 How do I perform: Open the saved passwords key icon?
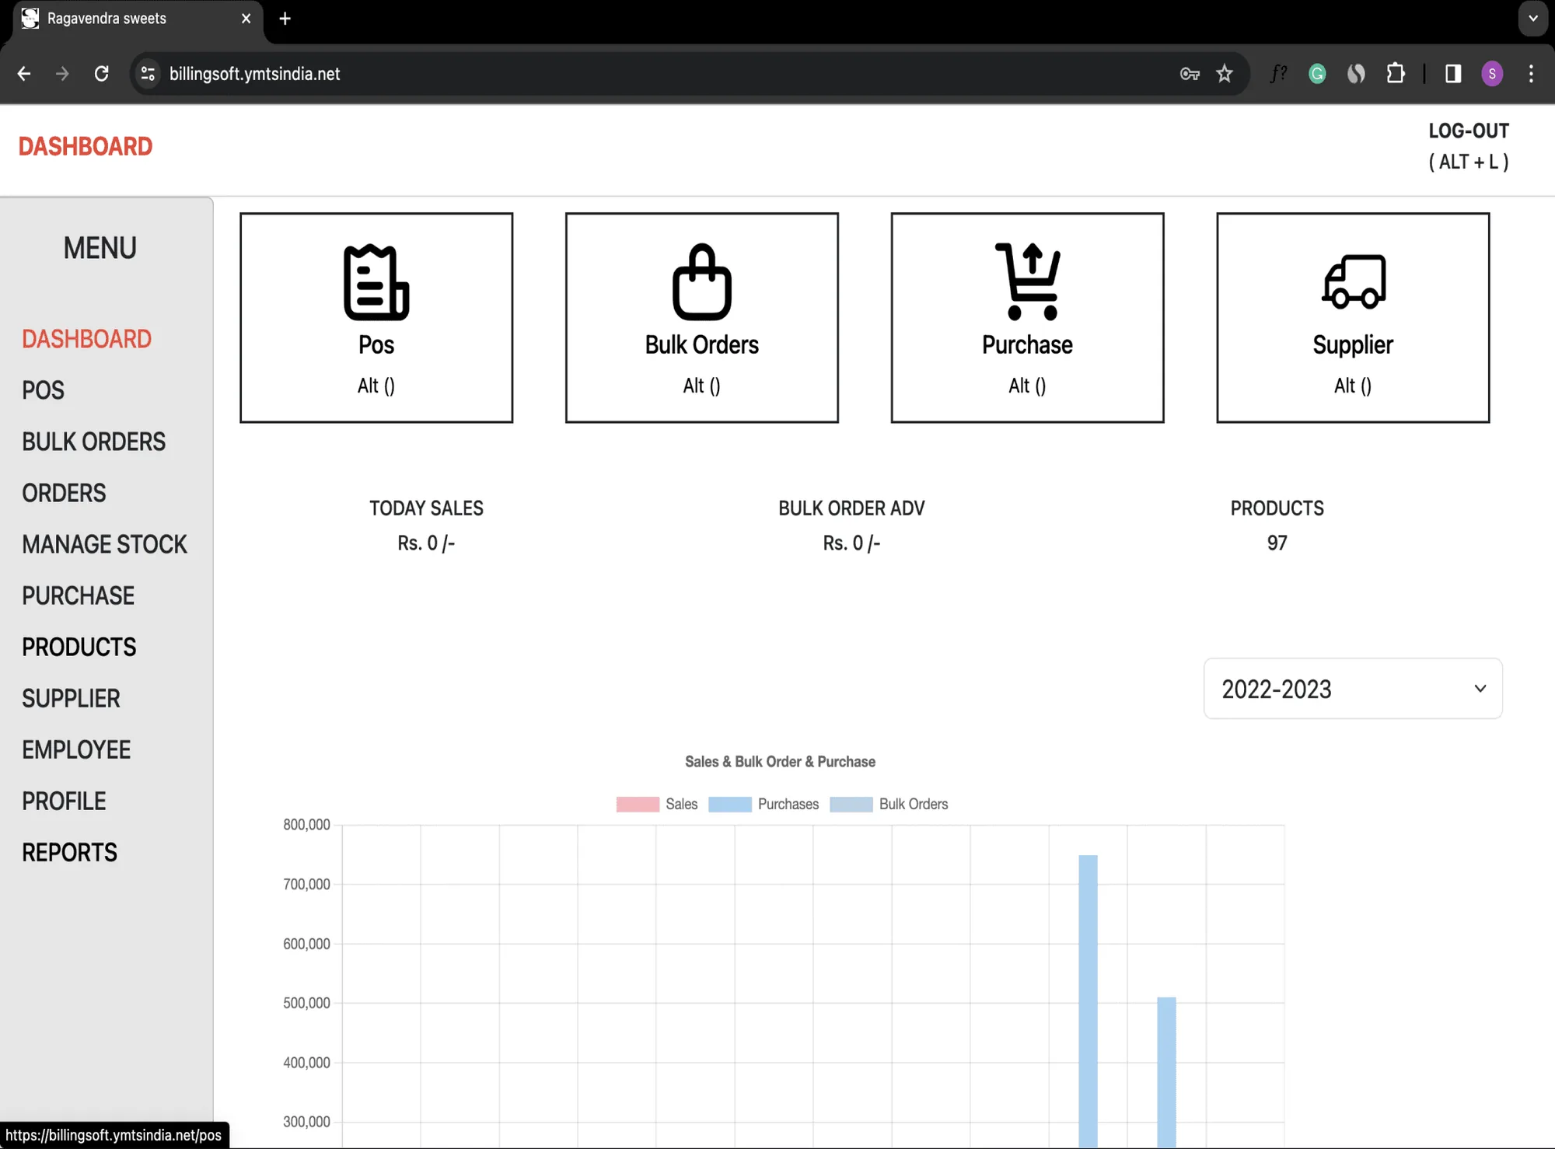tap(1190, 74)
